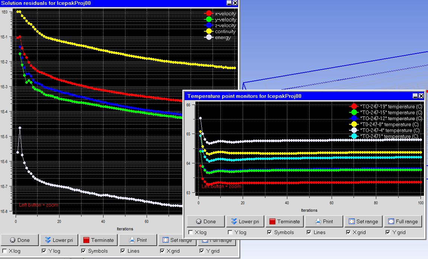This screenshot has height=259, width=428.
Task: Toggle Lines in Solution residuals window
Action: tap(123, 251)
